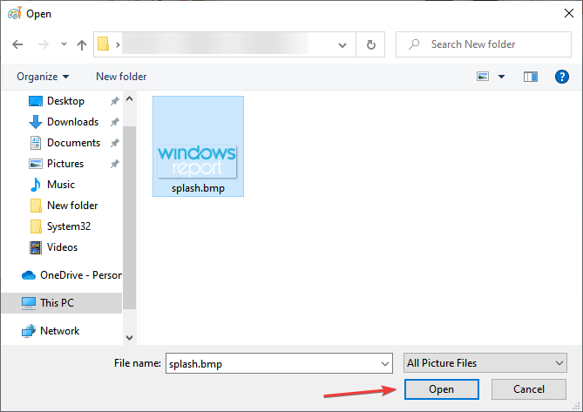Click pin icon next to Desktop
This screenshot has height=412, width=583.
(x=115, y=101)
